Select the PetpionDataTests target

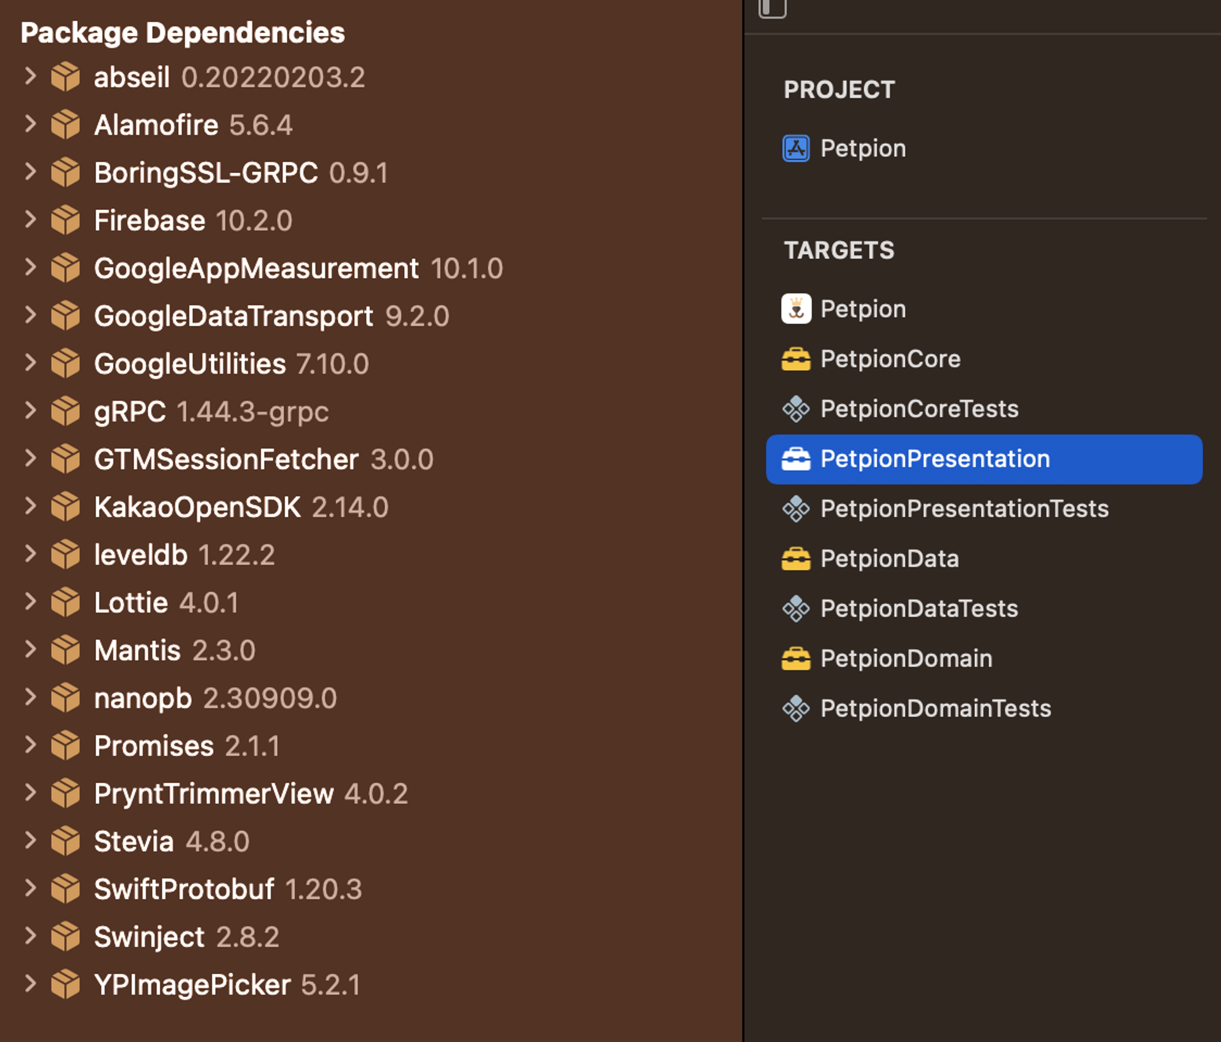tap(919, 608)
